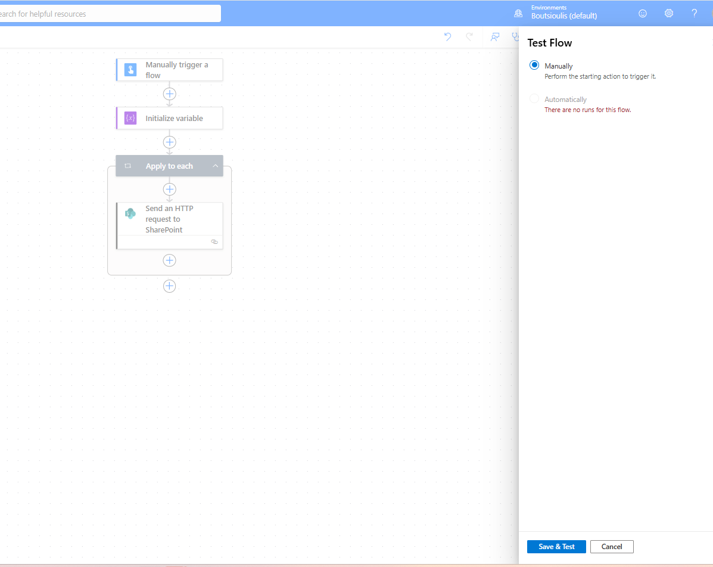Open the settings gear in header

(x=669, y=13)
